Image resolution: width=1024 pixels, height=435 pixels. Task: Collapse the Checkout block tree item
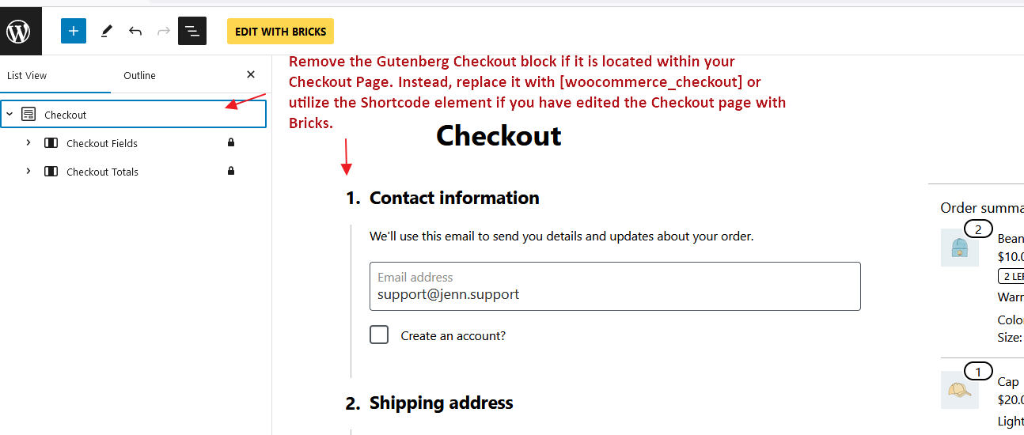coord(9,115)
